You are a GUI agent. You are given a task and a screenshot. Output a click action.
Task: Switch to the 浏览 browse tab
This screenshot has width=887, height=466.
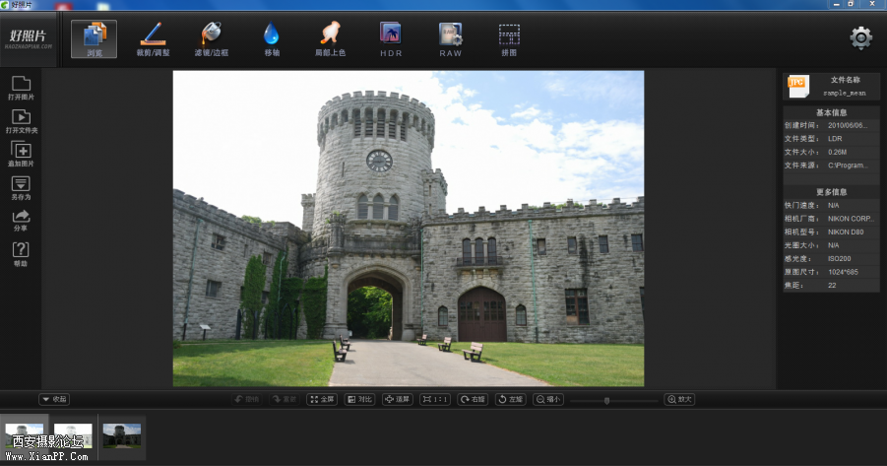[x=94, y=38]
